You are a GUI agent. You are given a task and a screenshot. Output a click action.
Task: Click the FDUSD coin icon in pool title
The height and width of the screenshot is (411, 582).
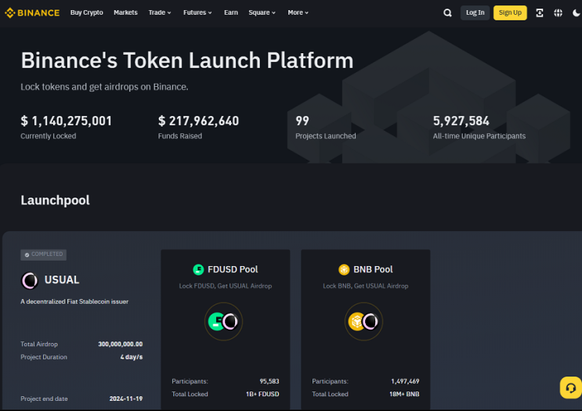199,269
